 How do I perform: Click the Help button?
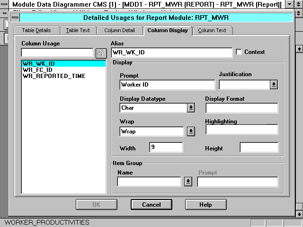click(205, 205)
